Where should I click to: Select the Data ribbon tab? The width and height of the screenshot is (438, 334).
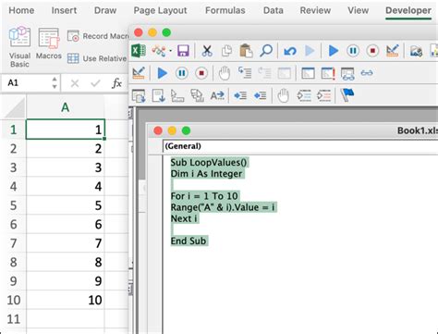click(x=274, y=10)
